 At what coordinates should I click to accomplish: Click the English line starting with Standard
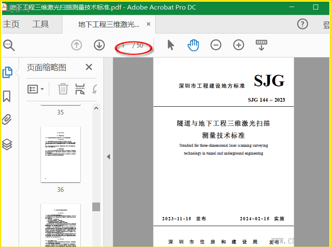click(223, 145)
